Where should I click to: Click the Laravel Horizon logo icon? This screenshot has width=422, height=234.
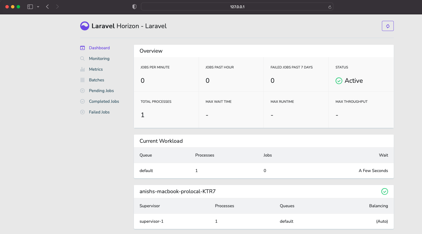85,26
